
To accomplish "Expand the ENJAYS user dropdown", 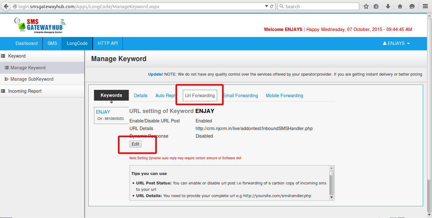I will (396, 43).
